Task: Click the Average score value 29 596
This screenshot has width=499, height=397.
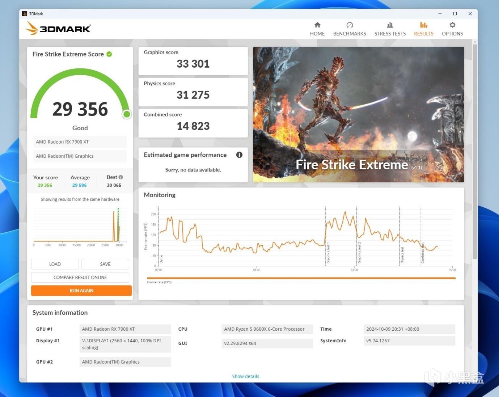Action: 80,185
